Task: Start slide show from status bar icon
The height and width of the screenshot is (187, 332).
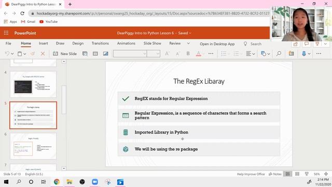Action: tap(307, 174)
